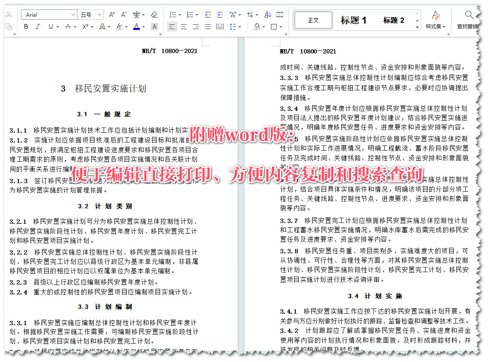Toggle bold formatting
This screenshot has height=362, width=488.
click(25, 27)
